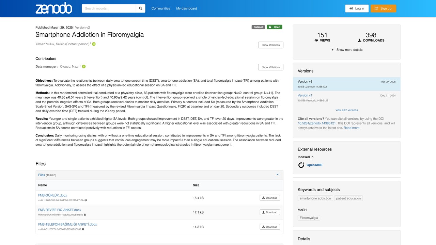This screenshot has height=245, width=436.
Task: Open ORCID icon beside Yılmaz Muluk, Selkin
Action: [x=94, y=44]
